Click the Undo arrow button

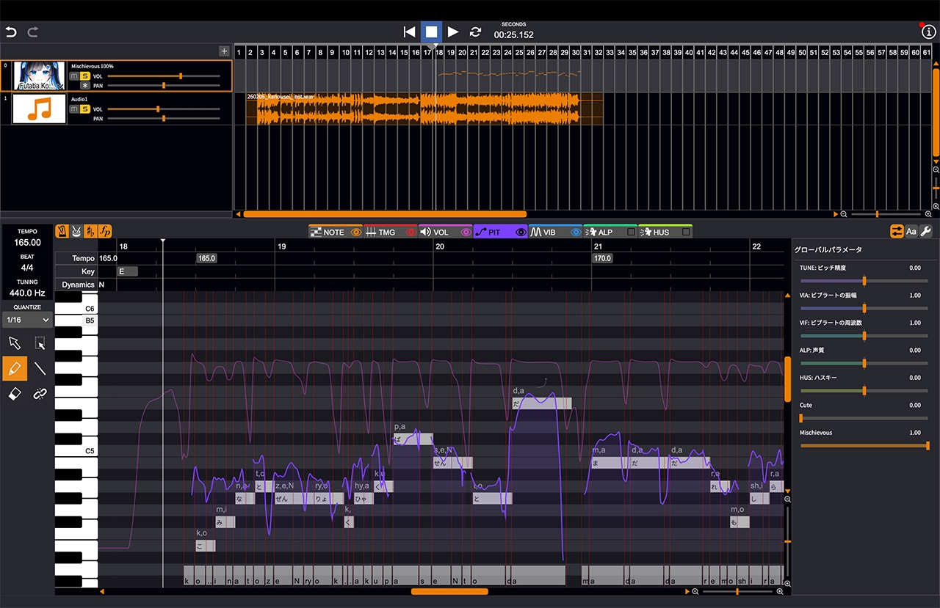coord(10,32)
